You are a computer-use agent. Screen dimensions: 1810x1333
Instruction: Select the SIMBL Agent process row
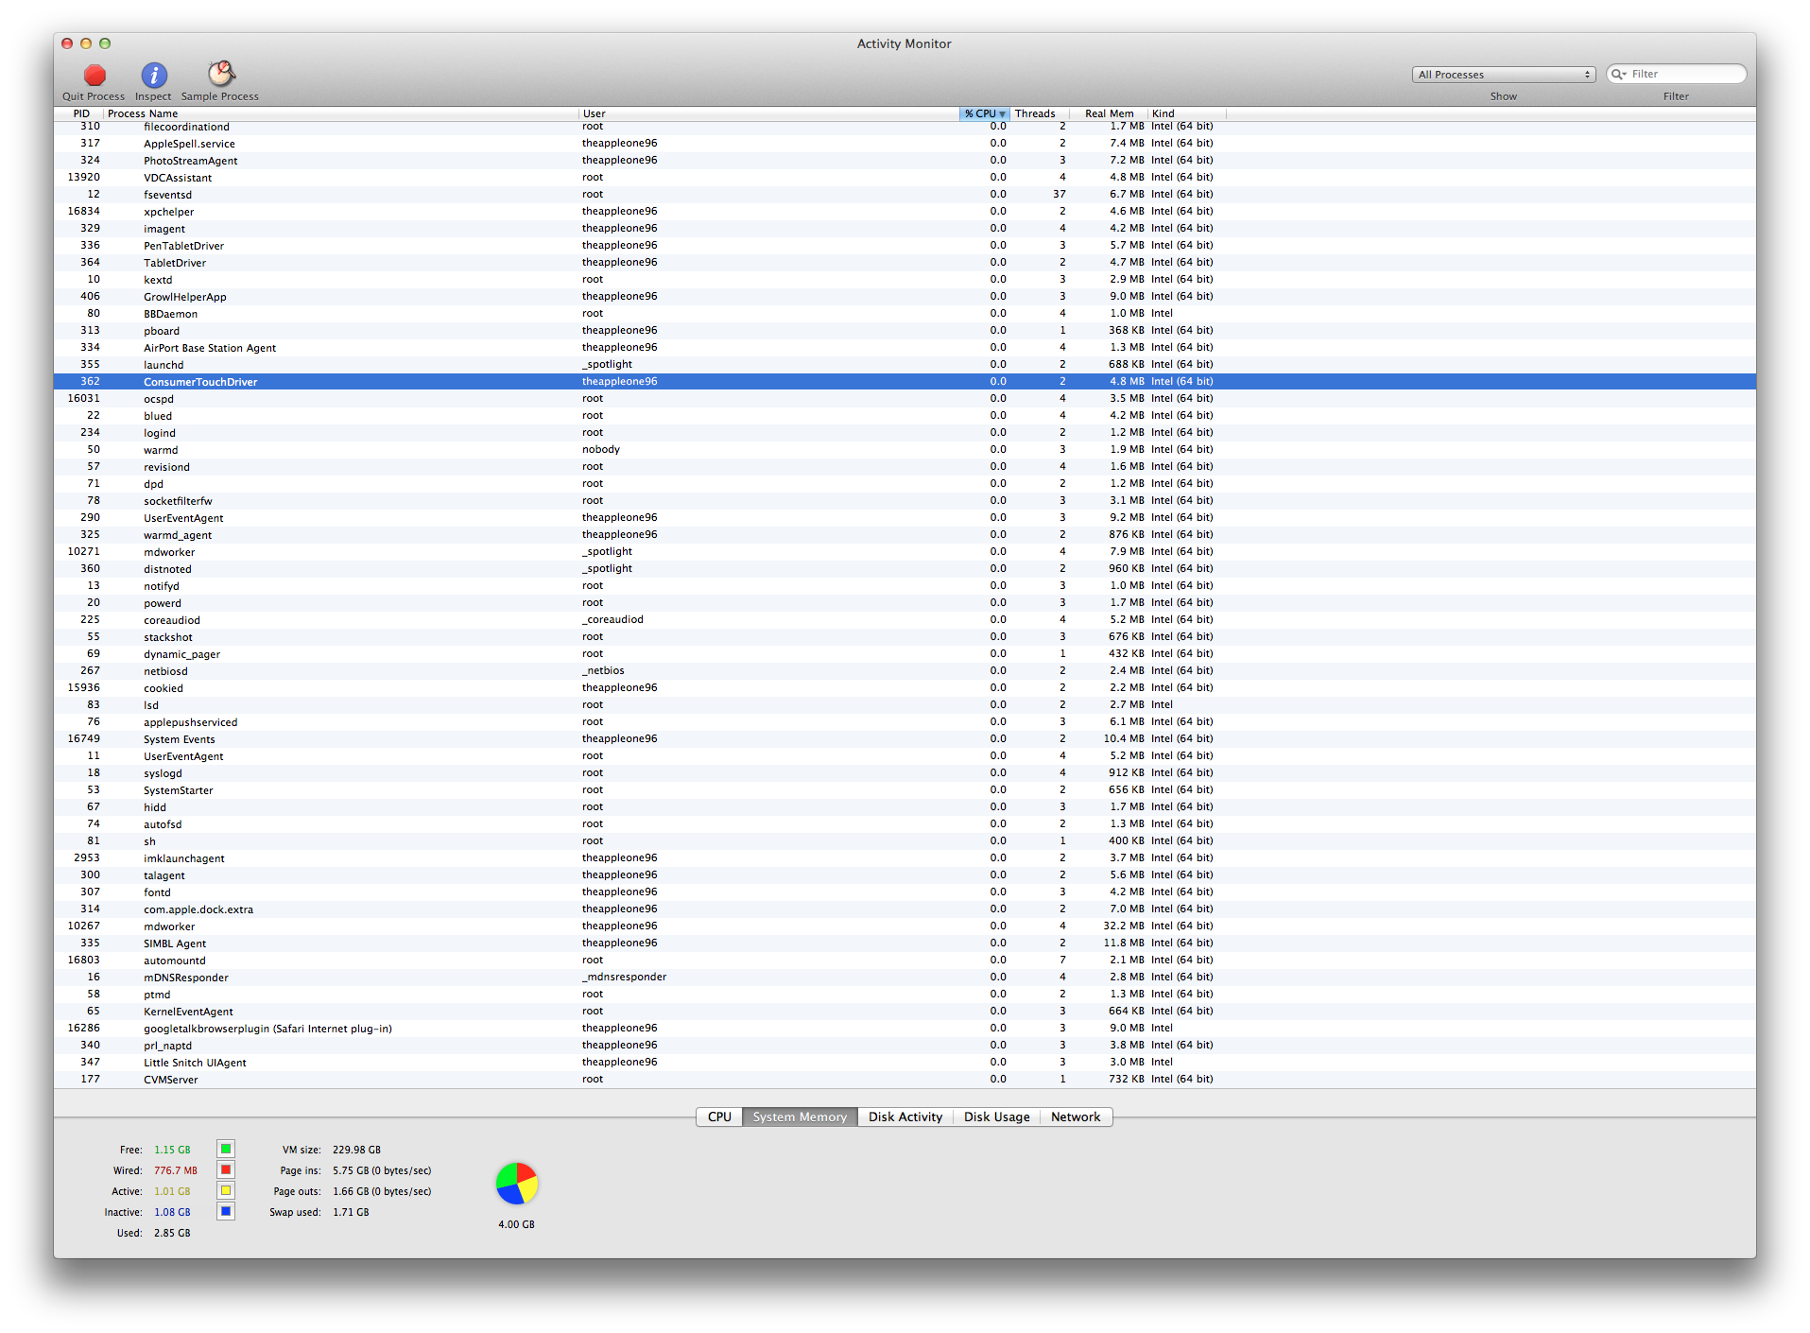(x=905, y=943)
